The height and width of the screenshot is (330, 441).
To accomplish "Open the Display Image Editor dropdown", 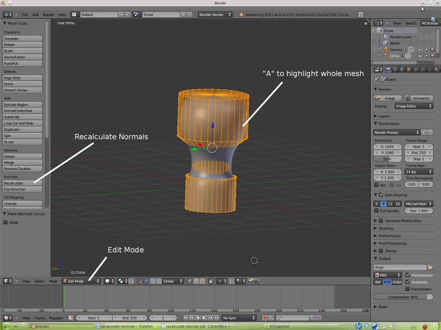I will coord(414,106).
